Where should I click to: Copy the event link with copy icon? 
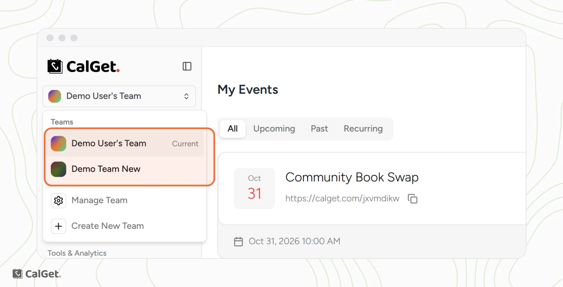(x=412, y=199)
